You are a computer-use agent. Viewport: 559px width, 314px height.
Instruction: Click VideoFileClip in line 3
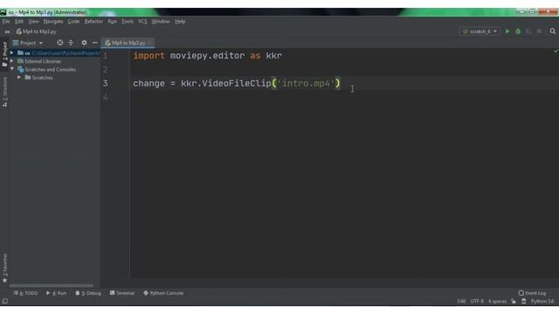(x=237, y=84)
